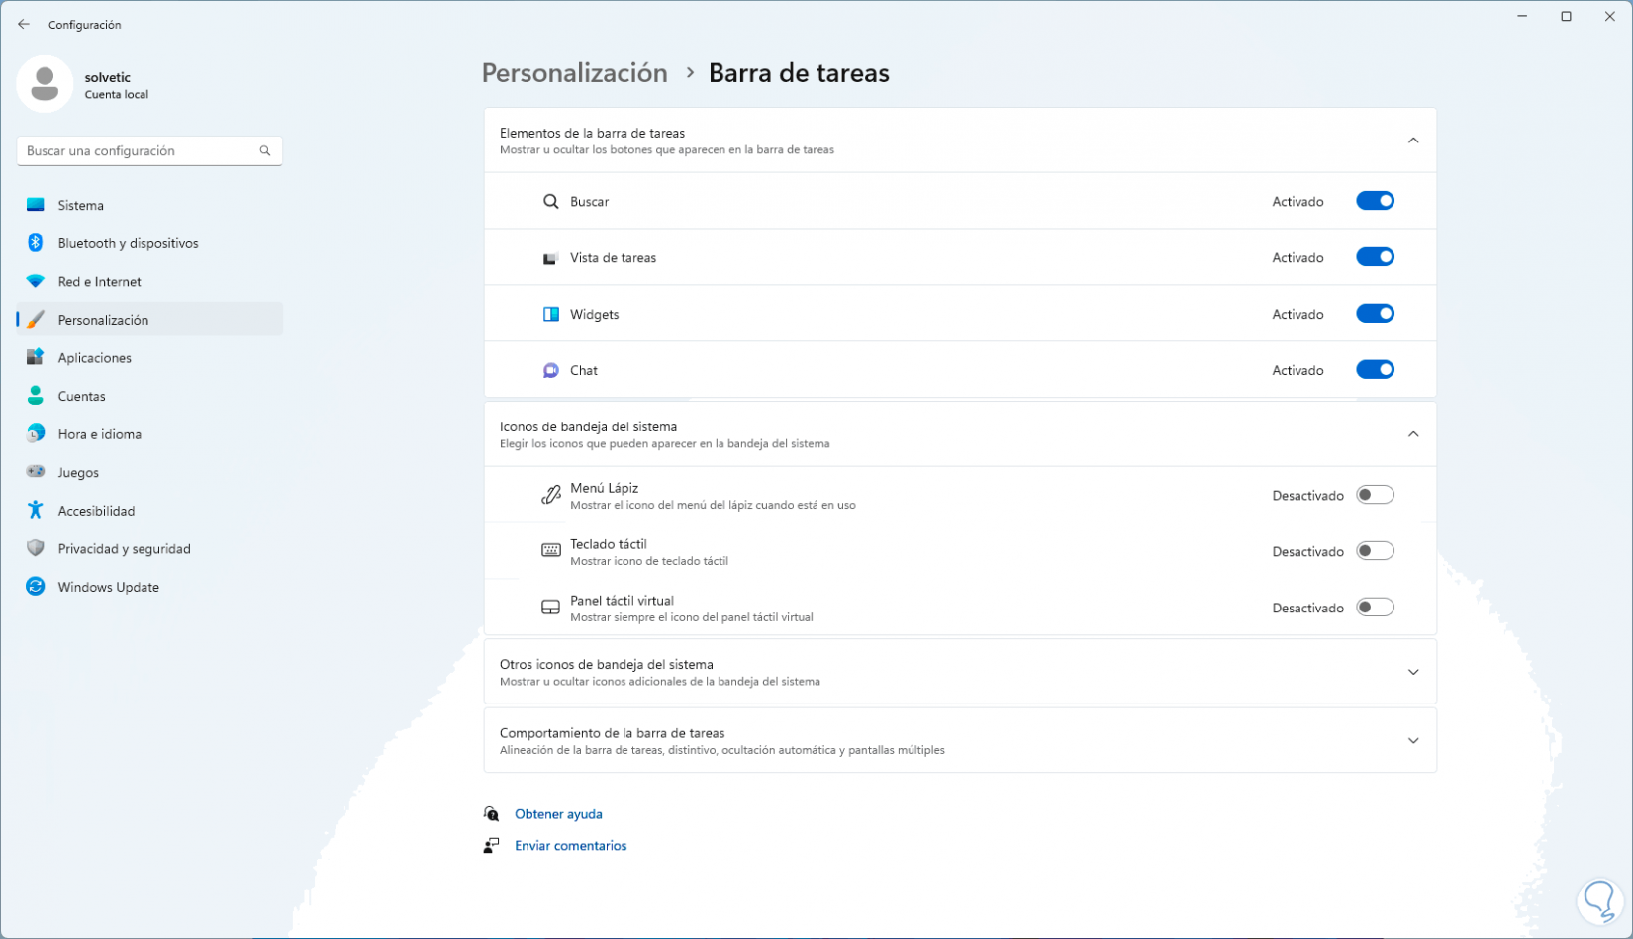Expand Comportamiento de la barra de tareas
Screen dimensions: 1633x939
pos(1412,741)
